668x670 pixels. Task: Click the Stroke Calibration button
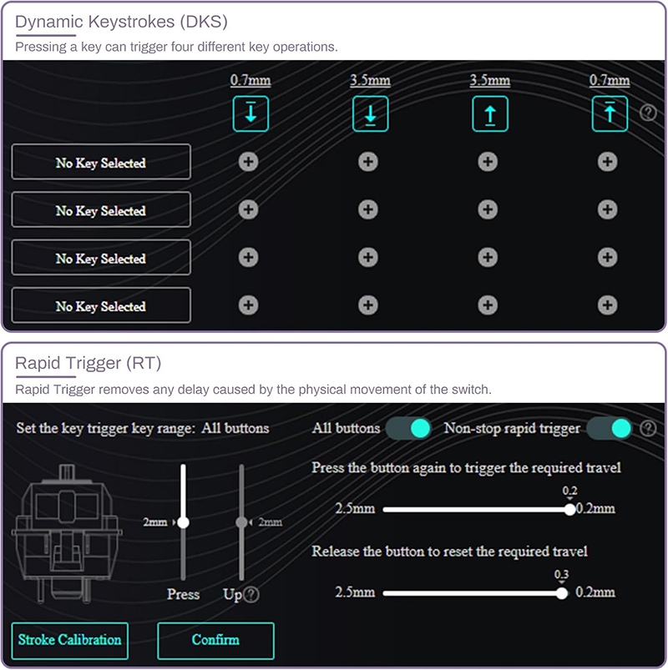point(70,641)
